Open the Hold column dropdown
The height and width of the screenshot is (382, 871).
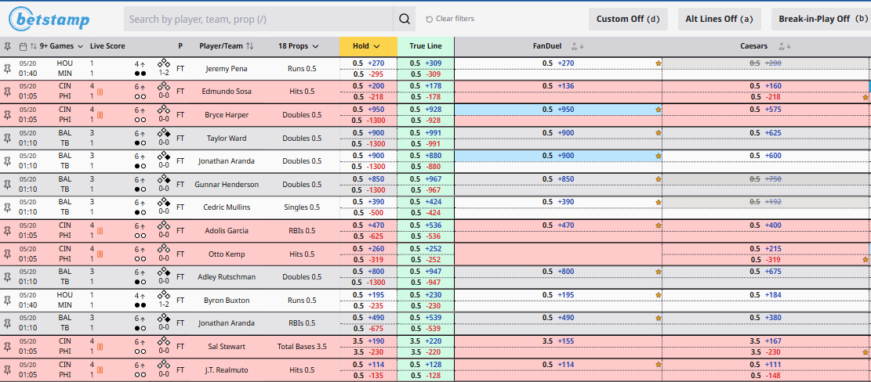click(366, 46)
